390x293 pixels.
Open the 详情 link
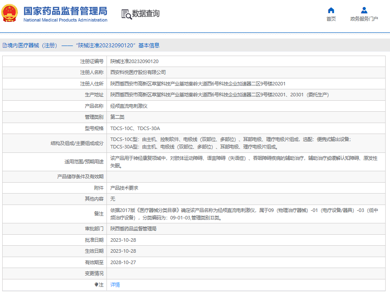click(115, 285)
